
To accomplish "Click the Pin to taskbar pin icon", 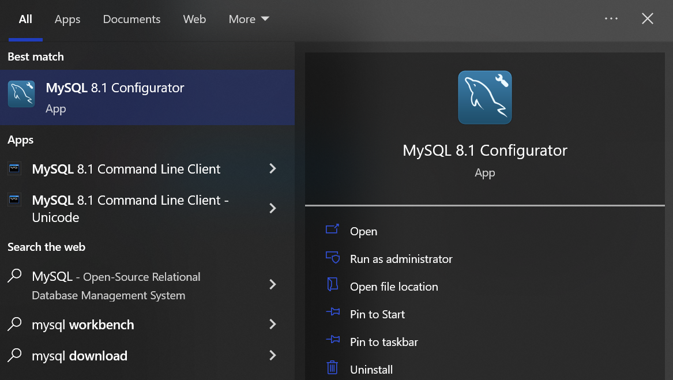I will (332, 341).
